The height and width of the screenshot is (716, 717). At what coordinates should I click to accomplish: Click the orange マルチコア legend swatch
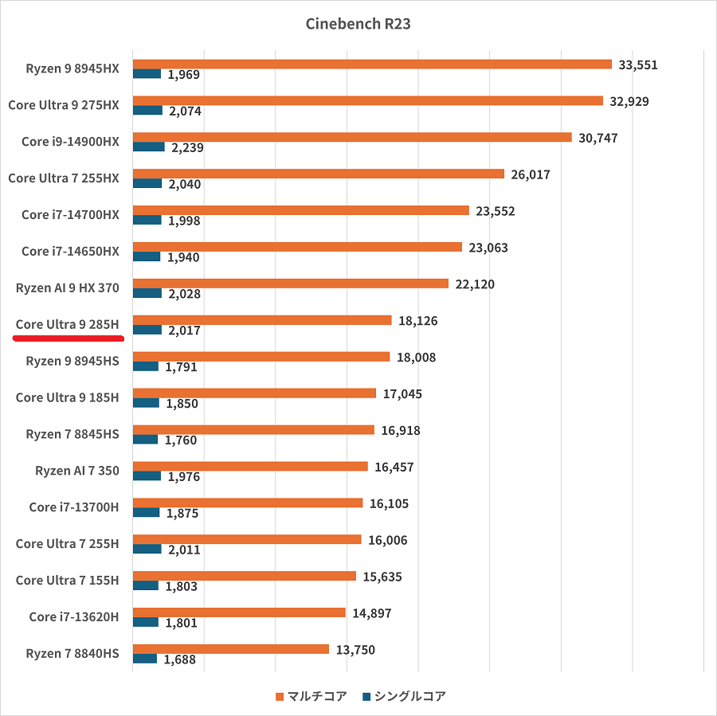tap(280, 697)
